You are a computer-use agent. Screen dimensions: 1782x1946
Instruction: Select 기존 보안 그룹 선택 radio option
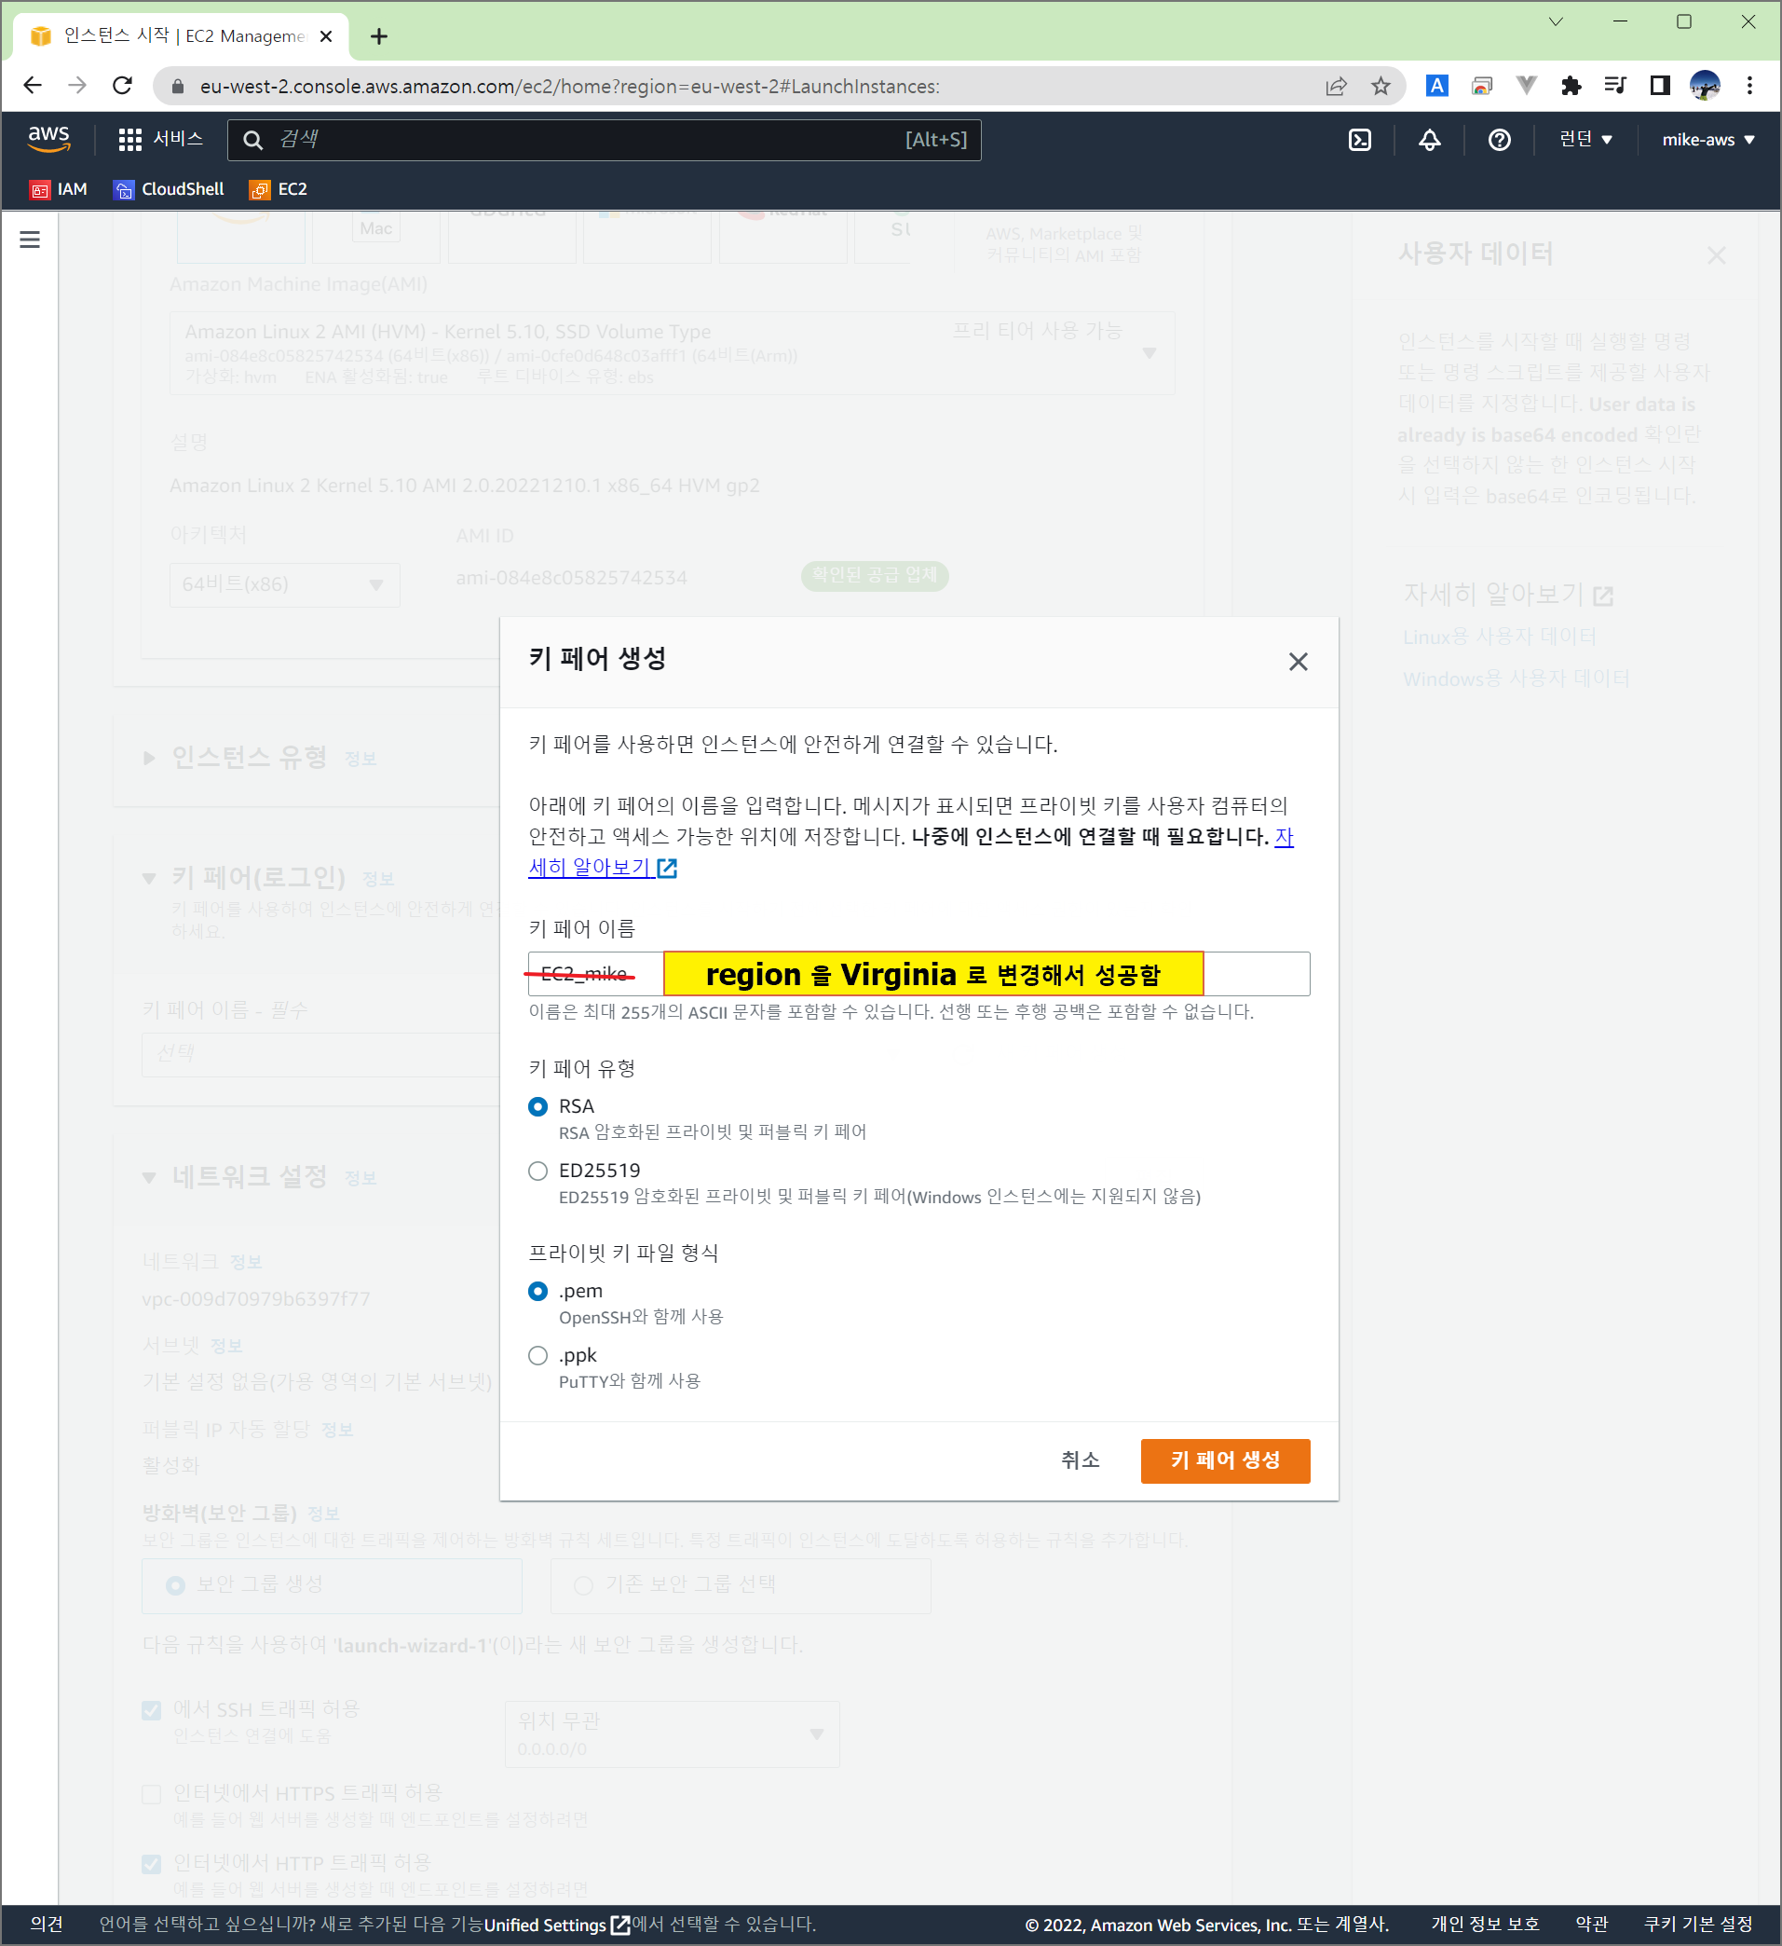[x=583, y=1586]
